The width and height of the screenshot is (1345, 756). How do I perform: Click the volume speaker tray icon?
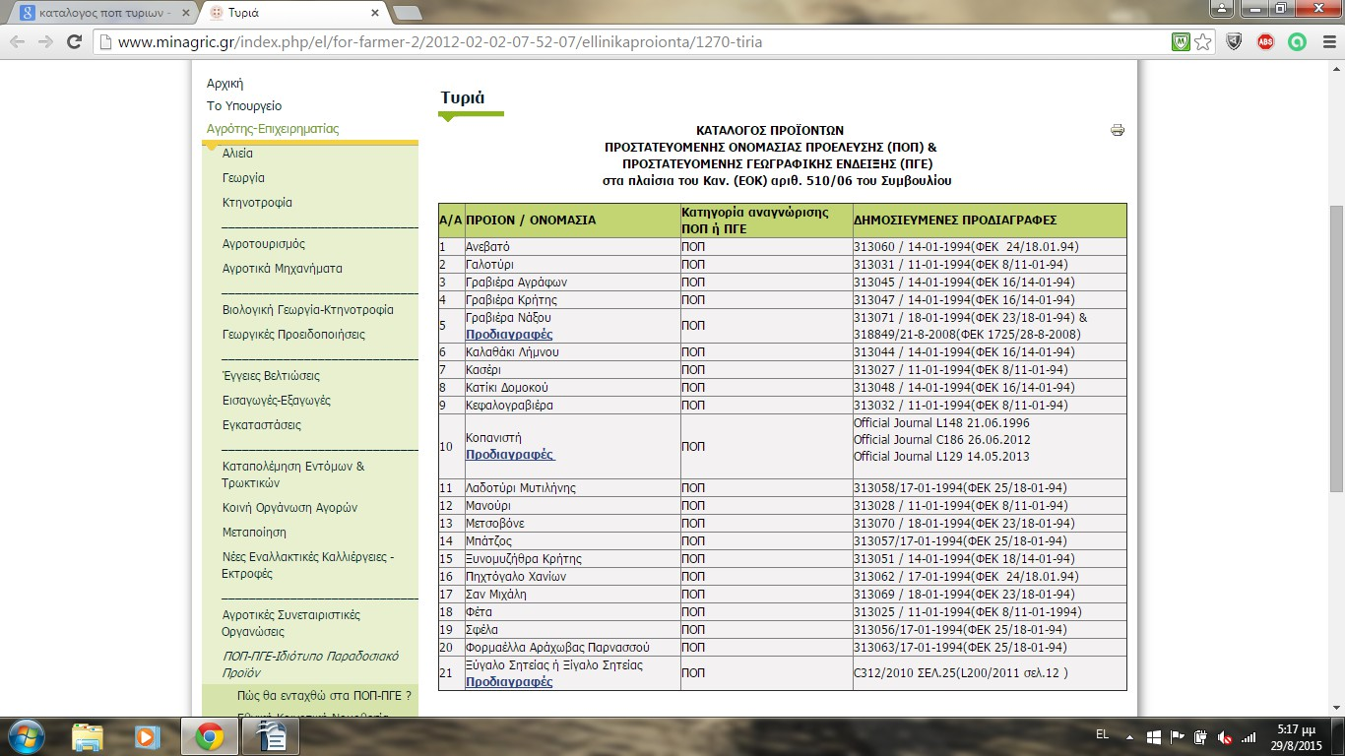click(x=1224, y=736)
